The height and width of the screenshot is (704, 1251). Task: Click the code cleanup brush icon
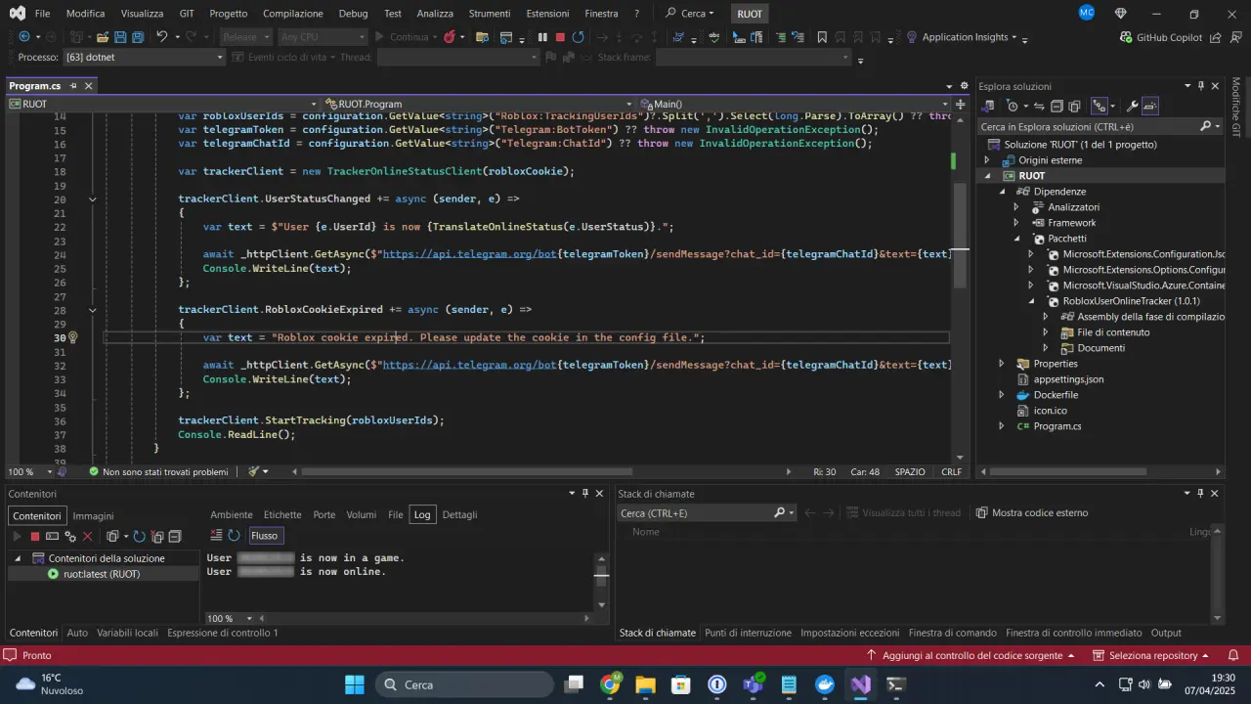pos(254,471)
